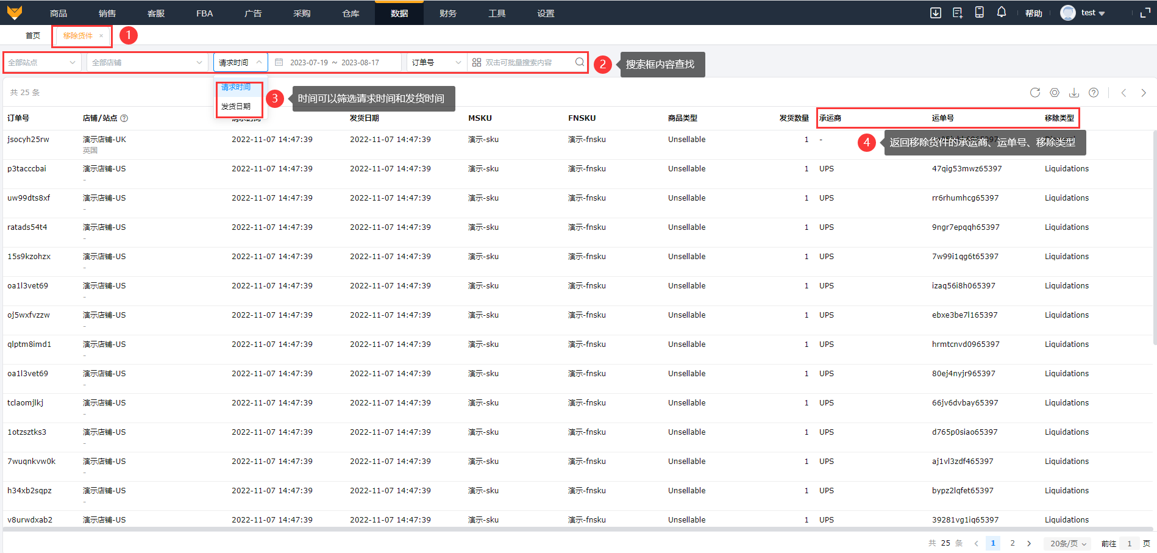
Task: Click the notification bell icon
Action: pos(1001,13)
